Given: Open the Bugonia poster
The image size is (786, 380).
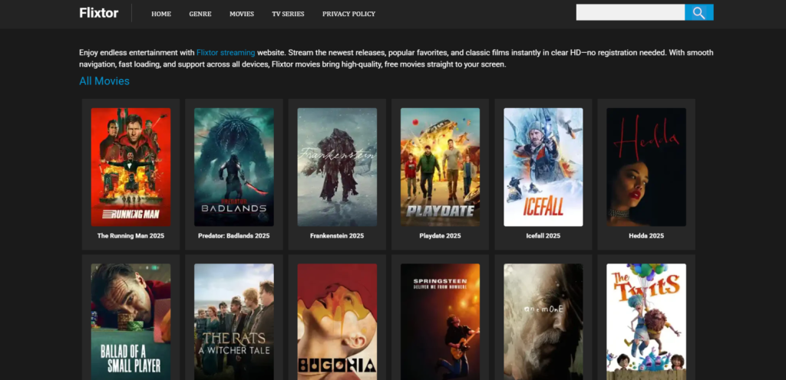Looking at the screenshot, I should (337, 322).
